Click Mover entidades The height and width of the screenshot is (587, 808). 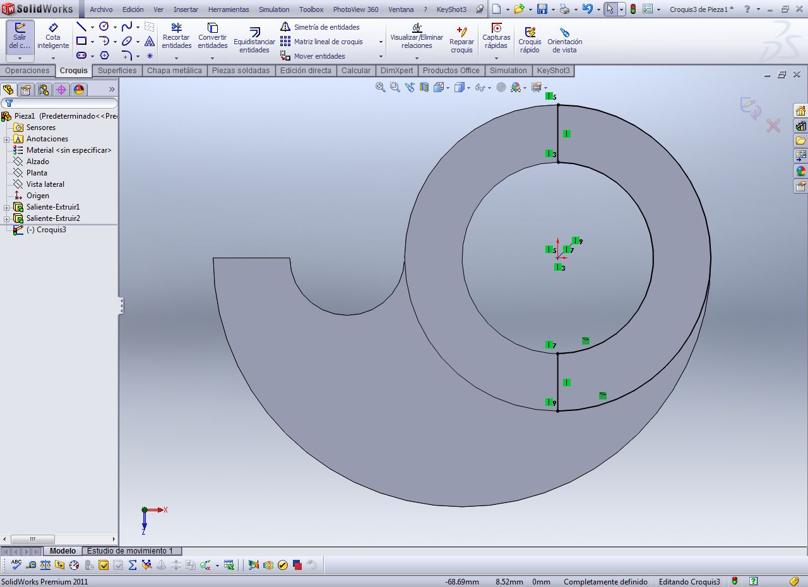coord(313,56)
